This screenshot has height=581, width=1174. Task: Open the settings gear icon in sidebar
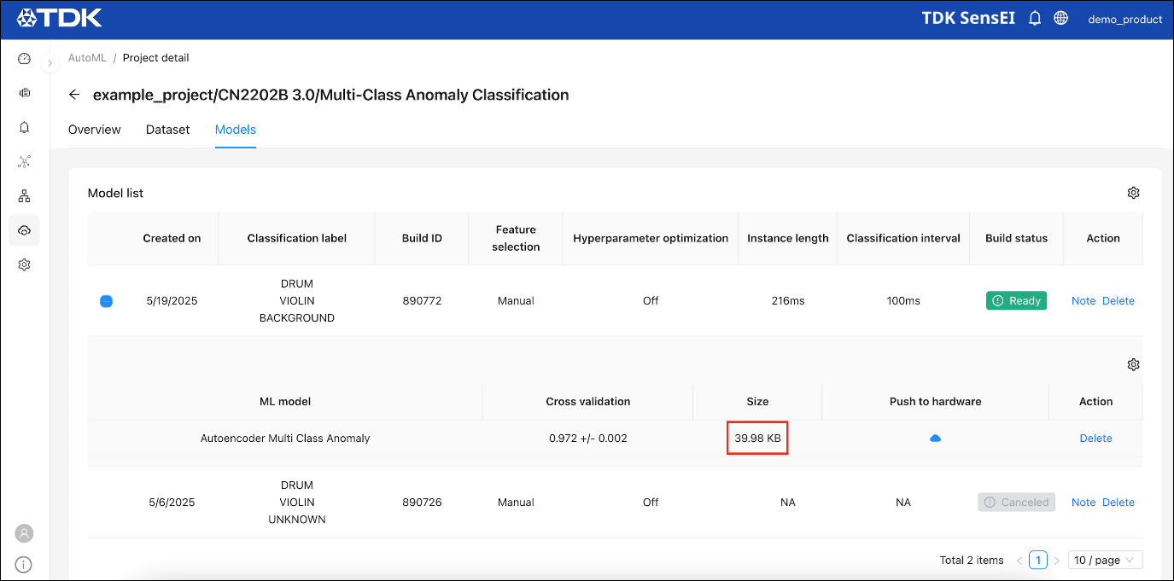pyautogui.click(x=24, y=264)
